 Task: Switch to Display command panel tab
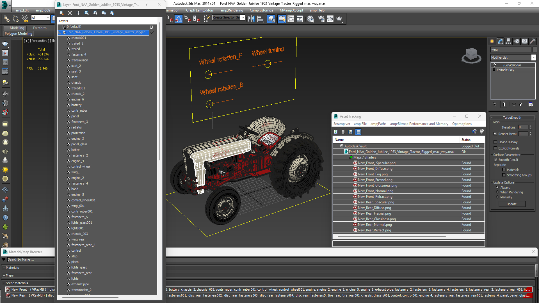pos(524,41)
